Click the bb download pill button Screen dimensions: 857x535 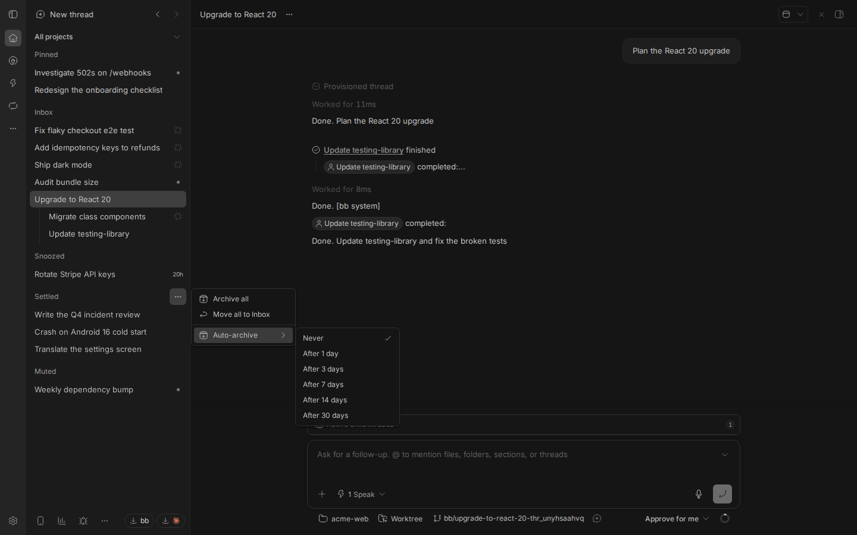[139, 521]
